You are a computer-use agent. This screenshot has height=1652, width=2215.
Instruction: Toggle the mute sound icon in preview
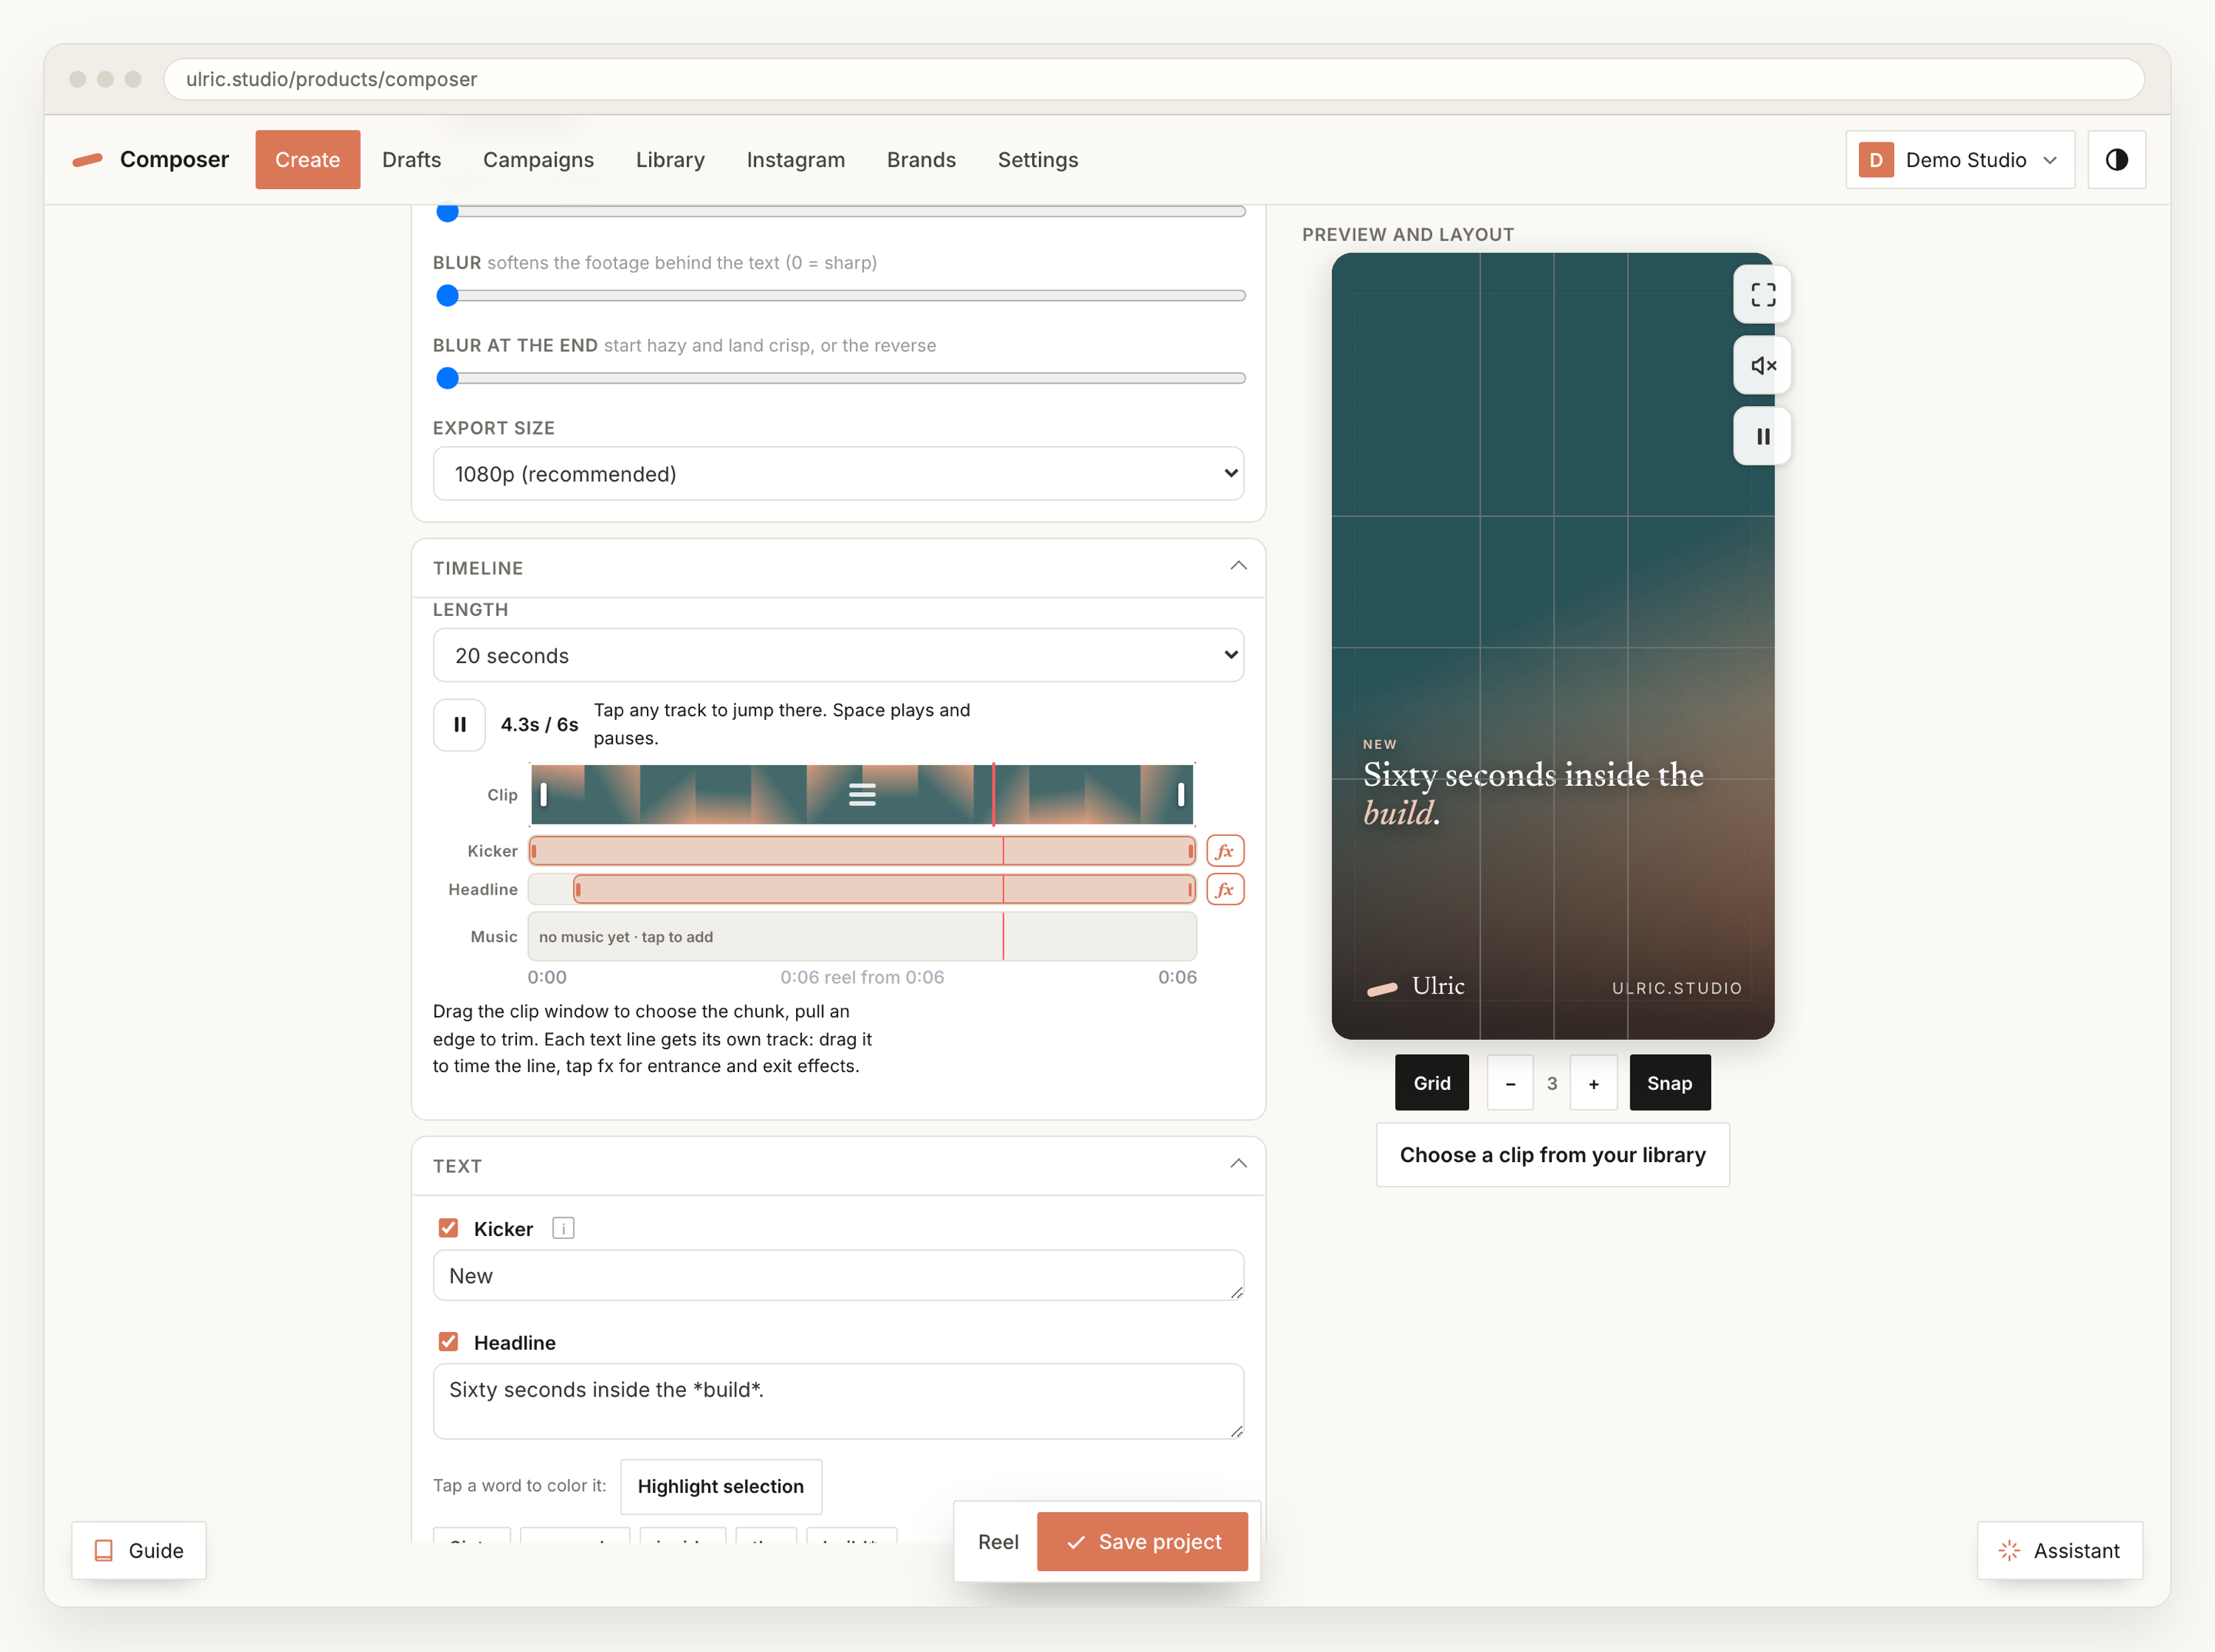click(1762, 365)
